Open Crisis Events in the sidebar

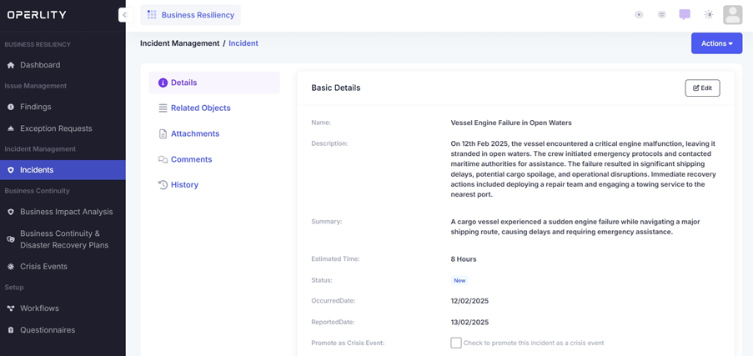point(43,267)
